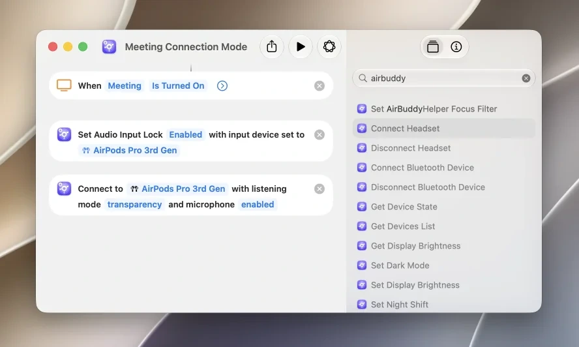Select the Get Devices List action
Image resolution: width=579 pixels, height=347 pixels.
coord(444,226)
